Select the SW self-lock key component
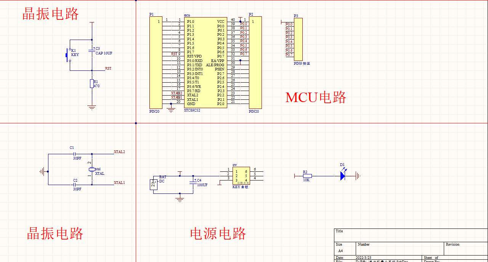 [x=241, y=176]
